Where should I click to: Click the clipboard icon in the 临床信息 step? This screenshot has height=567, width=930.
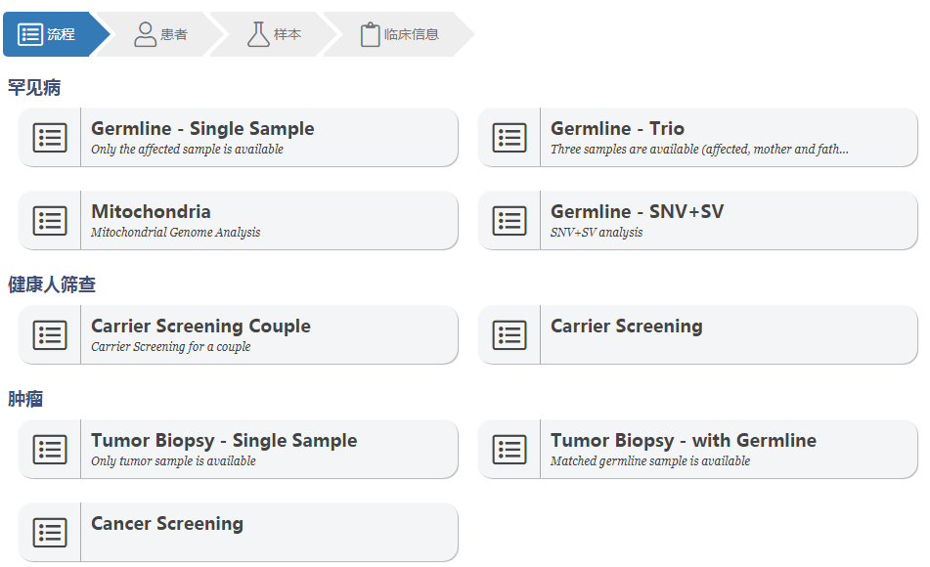coord(370,35)
